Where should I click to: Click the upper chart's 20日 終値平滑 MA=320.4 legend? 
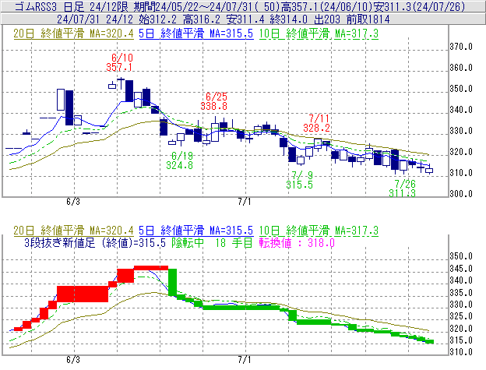(x=73, y=33)
